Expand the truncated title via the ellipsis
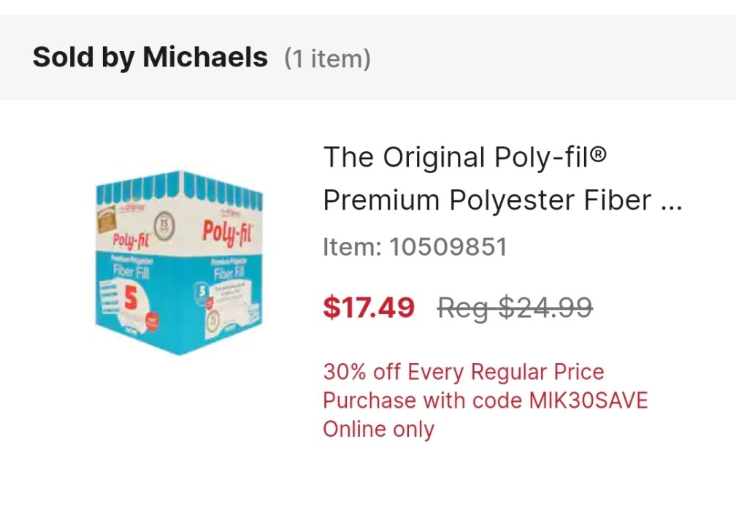Screen dimensions: 736x526 670,201
